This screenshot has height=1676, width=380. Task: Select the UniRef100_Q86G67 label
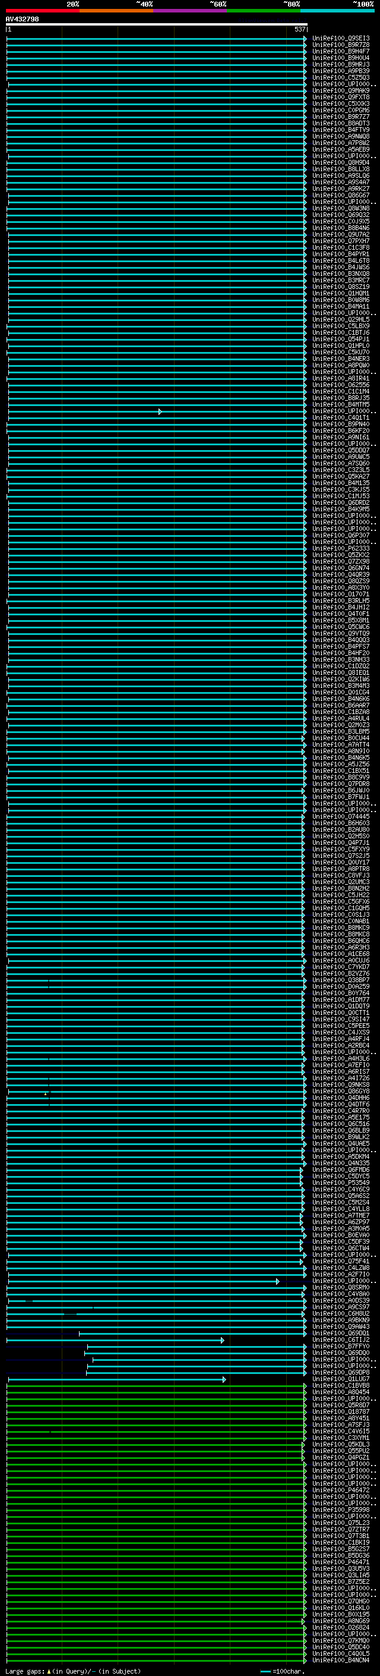point(341,195)
